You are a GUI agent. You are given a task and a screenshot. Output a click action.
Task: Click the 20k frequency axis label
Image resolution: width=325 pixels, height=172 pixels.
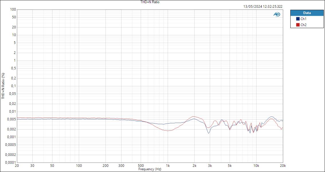coord(283,166)
